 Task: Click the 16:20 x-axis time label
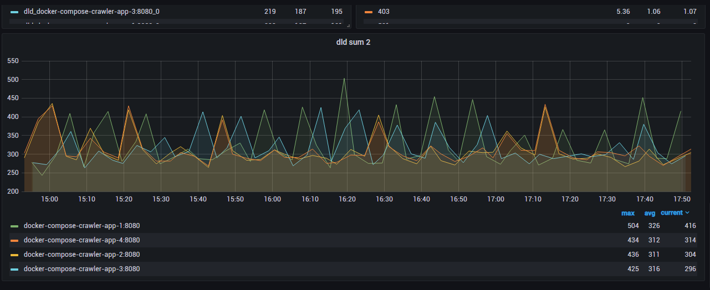346,199
